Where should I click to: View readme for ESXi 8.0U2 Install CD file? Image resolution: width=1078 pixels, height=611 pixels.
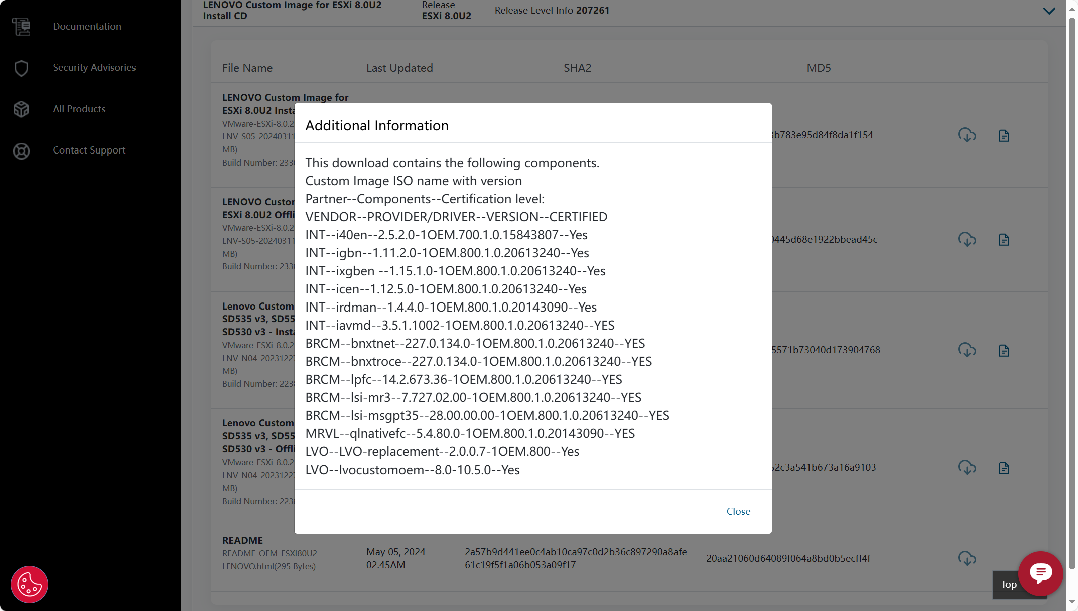(x=1004, y=136)
